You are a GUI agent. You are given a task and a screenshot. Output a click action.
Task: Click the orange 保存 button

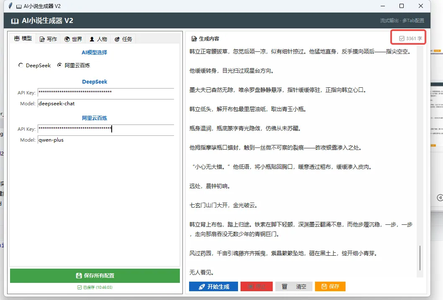330,287
